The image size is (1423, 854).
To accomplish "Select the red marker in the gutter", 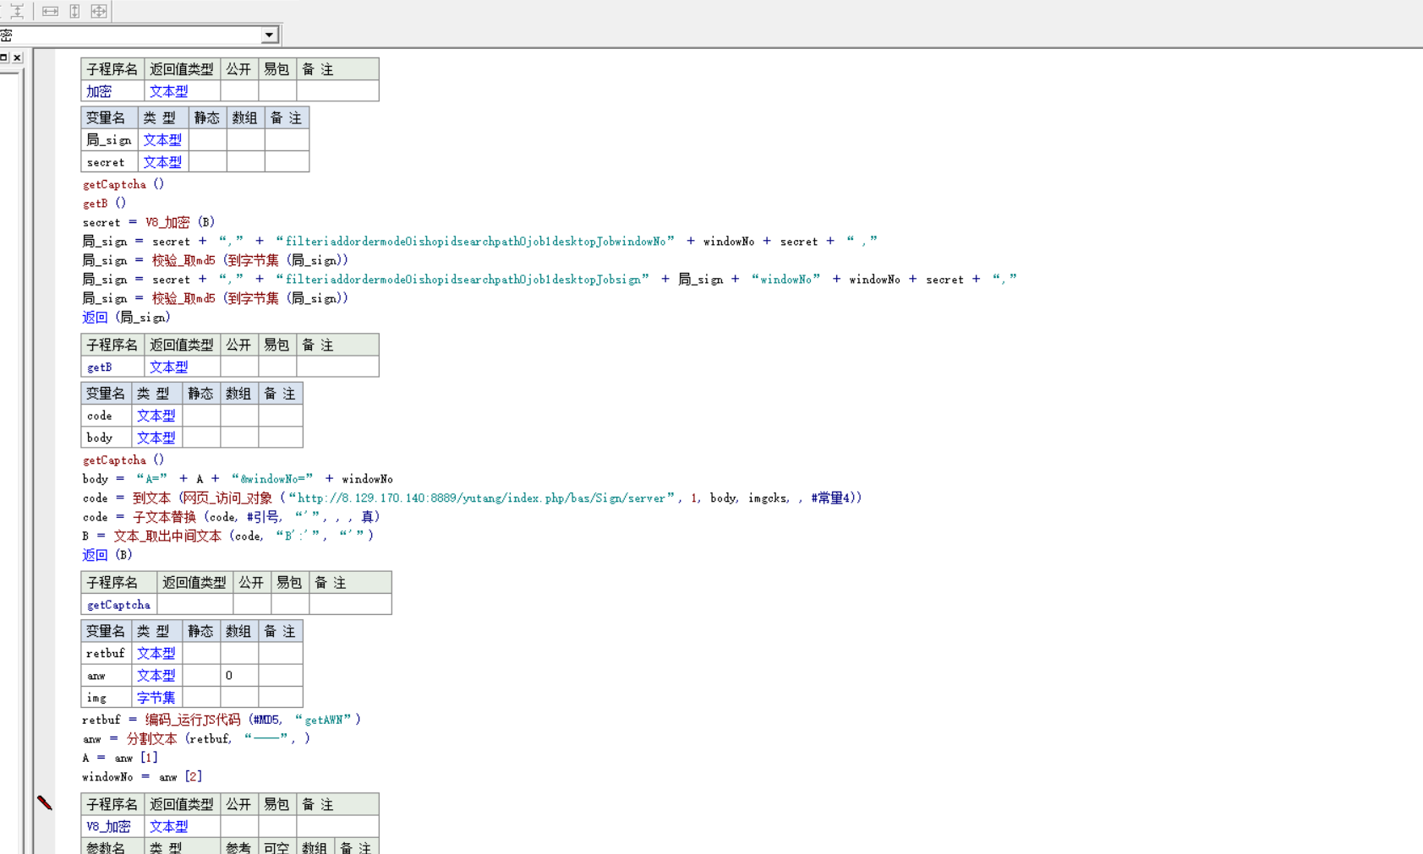I will click(44, 802).
